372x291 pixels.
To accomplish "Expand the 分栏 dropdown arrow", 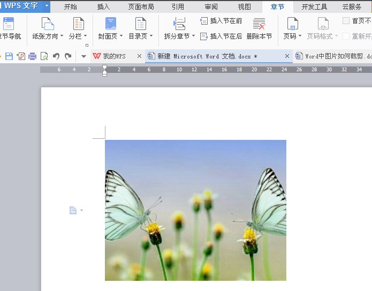I will [86, 36].
